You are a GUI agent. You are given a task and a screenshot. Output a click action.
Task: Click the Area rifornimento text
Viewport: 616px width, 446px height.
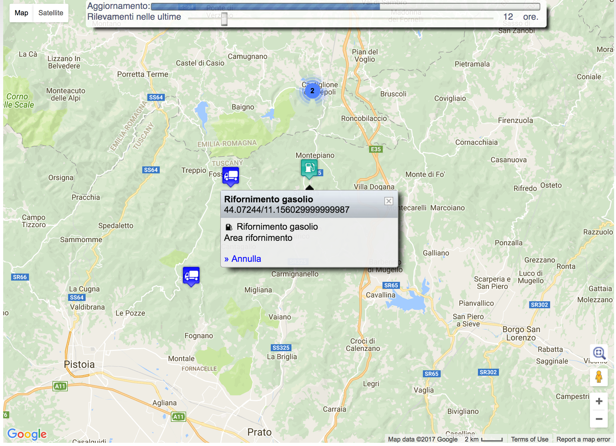pos(258,238)
